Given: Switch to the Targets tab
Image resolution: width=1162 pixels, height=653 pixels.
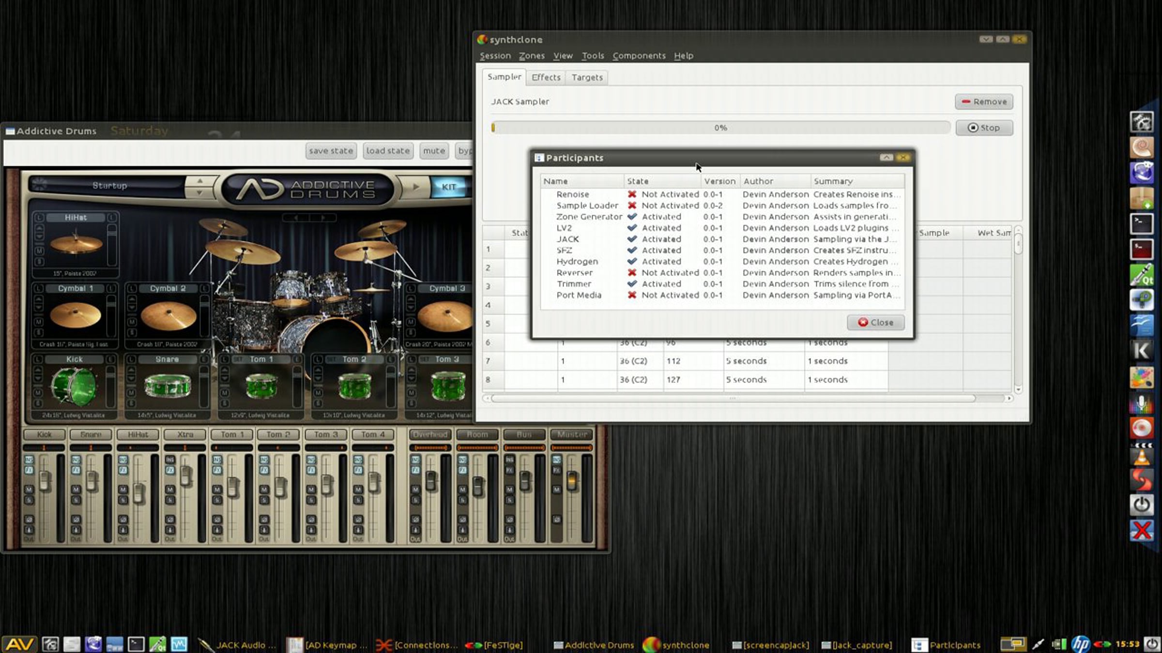Looking at the screenshot, I should tap(587, 77).
